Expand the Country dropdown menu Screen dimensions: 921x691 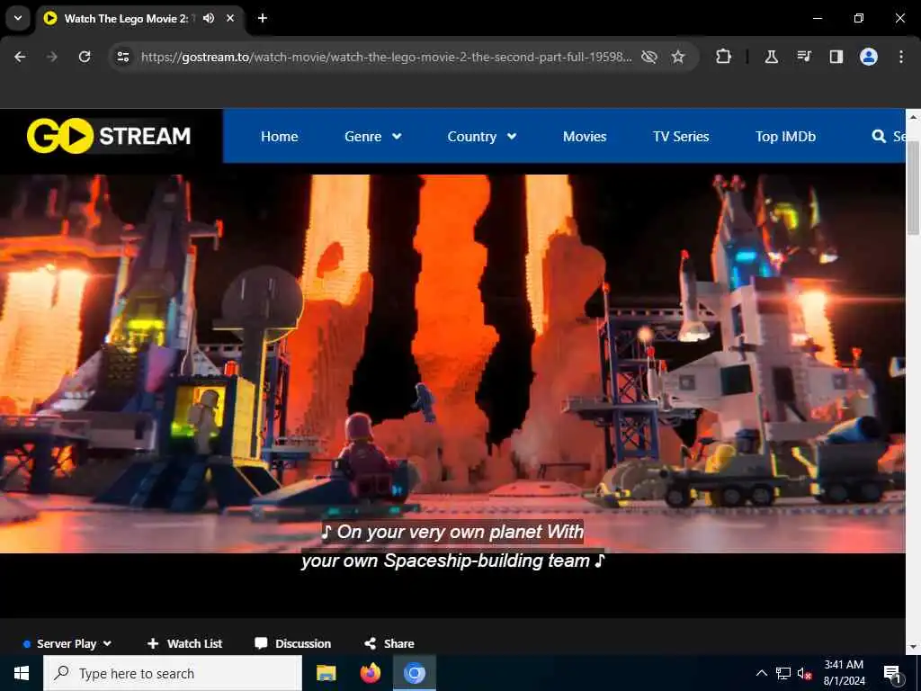point(482,137)
